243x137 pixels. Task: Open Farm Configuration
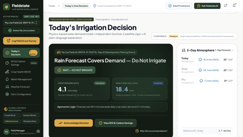tap(21, 94)
